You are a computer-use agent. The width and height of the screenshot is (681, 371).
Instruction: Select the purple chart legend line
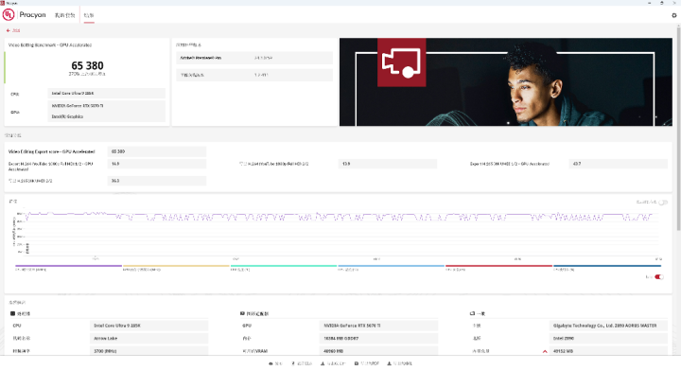tap(69, 266)
